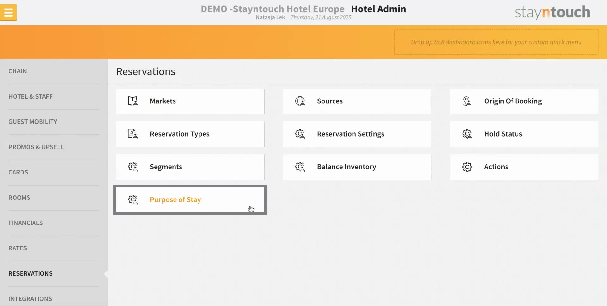Click the Reservation Types icon

[133, 134]
